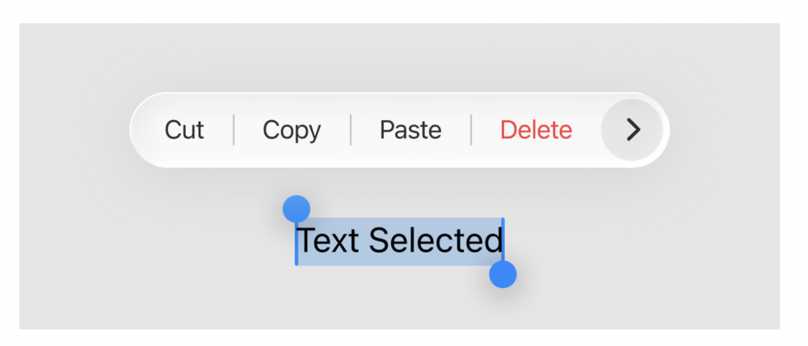Click the word "Selected" in the highlight
Screen dimensions: 808x346
click(x=436, y=240)
